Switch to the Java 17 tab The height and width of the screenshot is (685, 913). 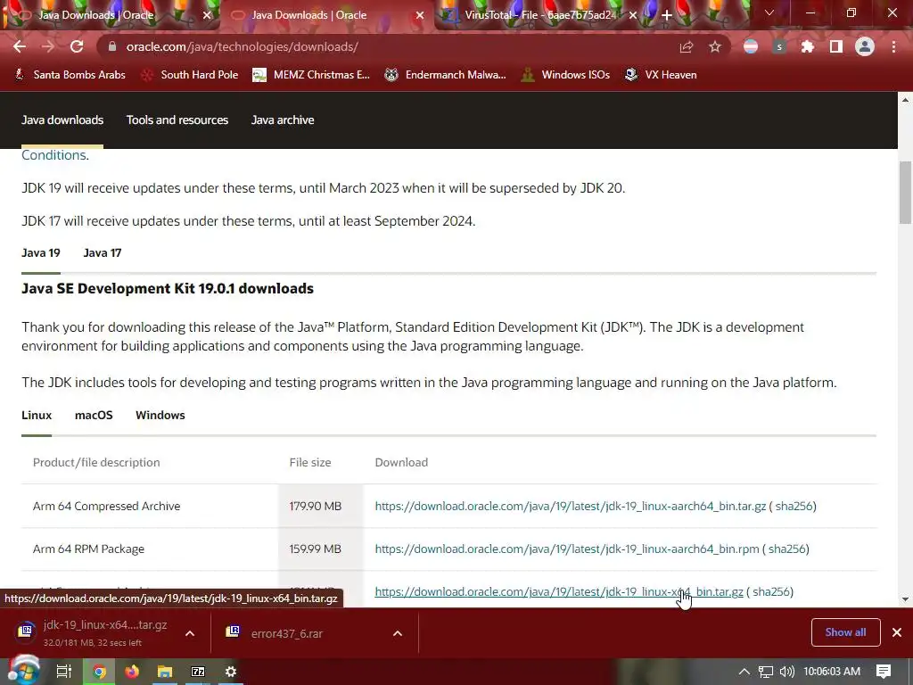coord(103,252)
